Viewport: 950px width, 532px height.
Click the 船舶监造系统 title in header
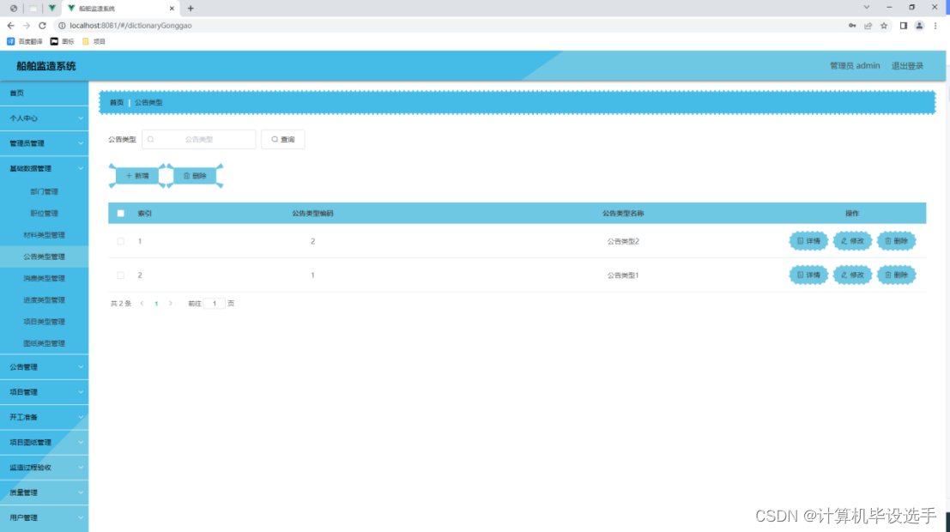46,66
